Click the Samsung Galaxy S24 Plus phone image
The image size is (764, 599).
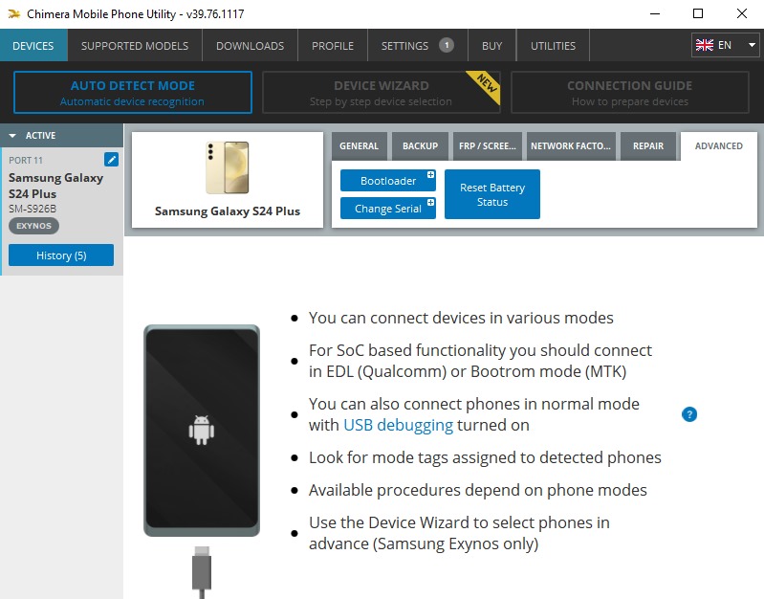tap(228, 167)
